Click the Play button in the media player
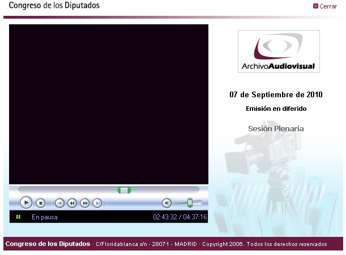Image resolution: width=346 pixels, height=255 pixels. [x=26, y=202]
